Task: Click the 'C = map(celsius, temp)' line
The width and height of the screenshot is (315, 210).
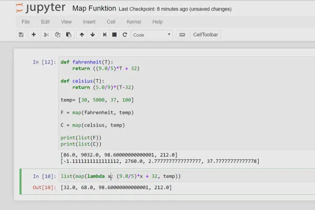Action: point(92,125)
